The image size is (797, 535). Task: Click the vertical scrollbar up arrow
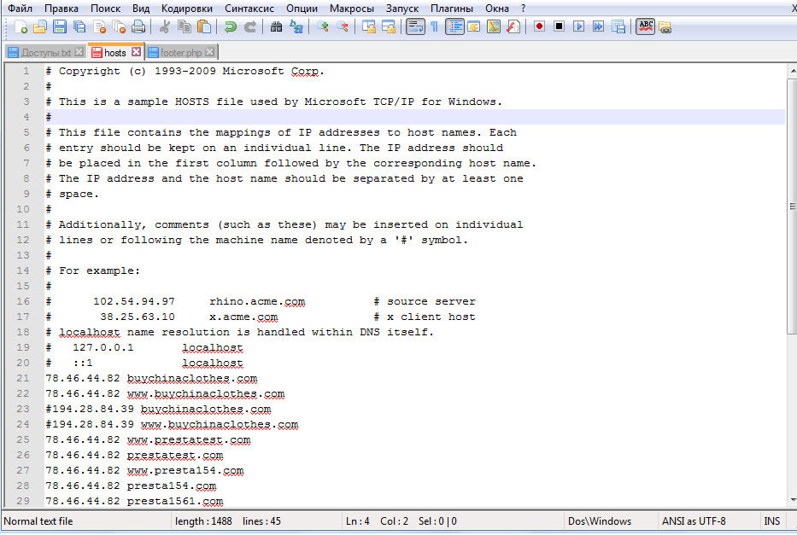793,71
